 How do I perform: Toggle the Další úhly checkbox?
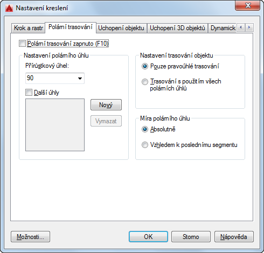(29, 93)
